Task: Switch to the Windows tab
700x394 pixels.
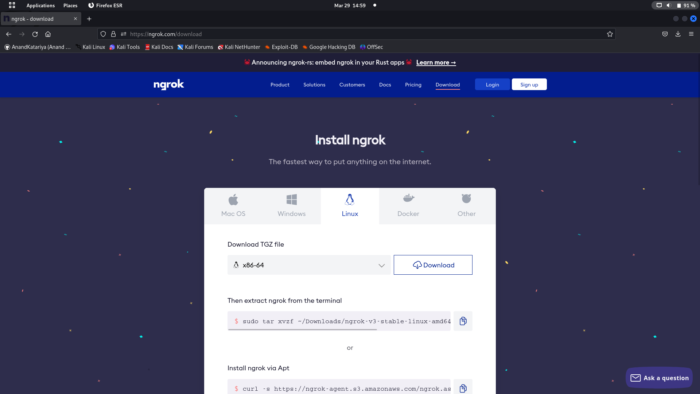Action: (291, 206)
